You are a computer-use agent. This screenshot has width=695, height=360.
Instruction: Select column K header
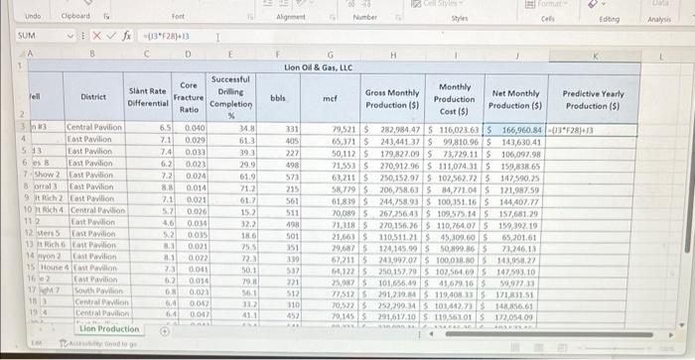point(595,56)
